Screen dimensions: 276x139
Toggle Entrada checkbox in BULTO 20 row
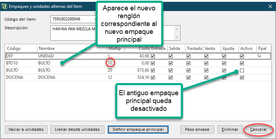tap(153, 70)
